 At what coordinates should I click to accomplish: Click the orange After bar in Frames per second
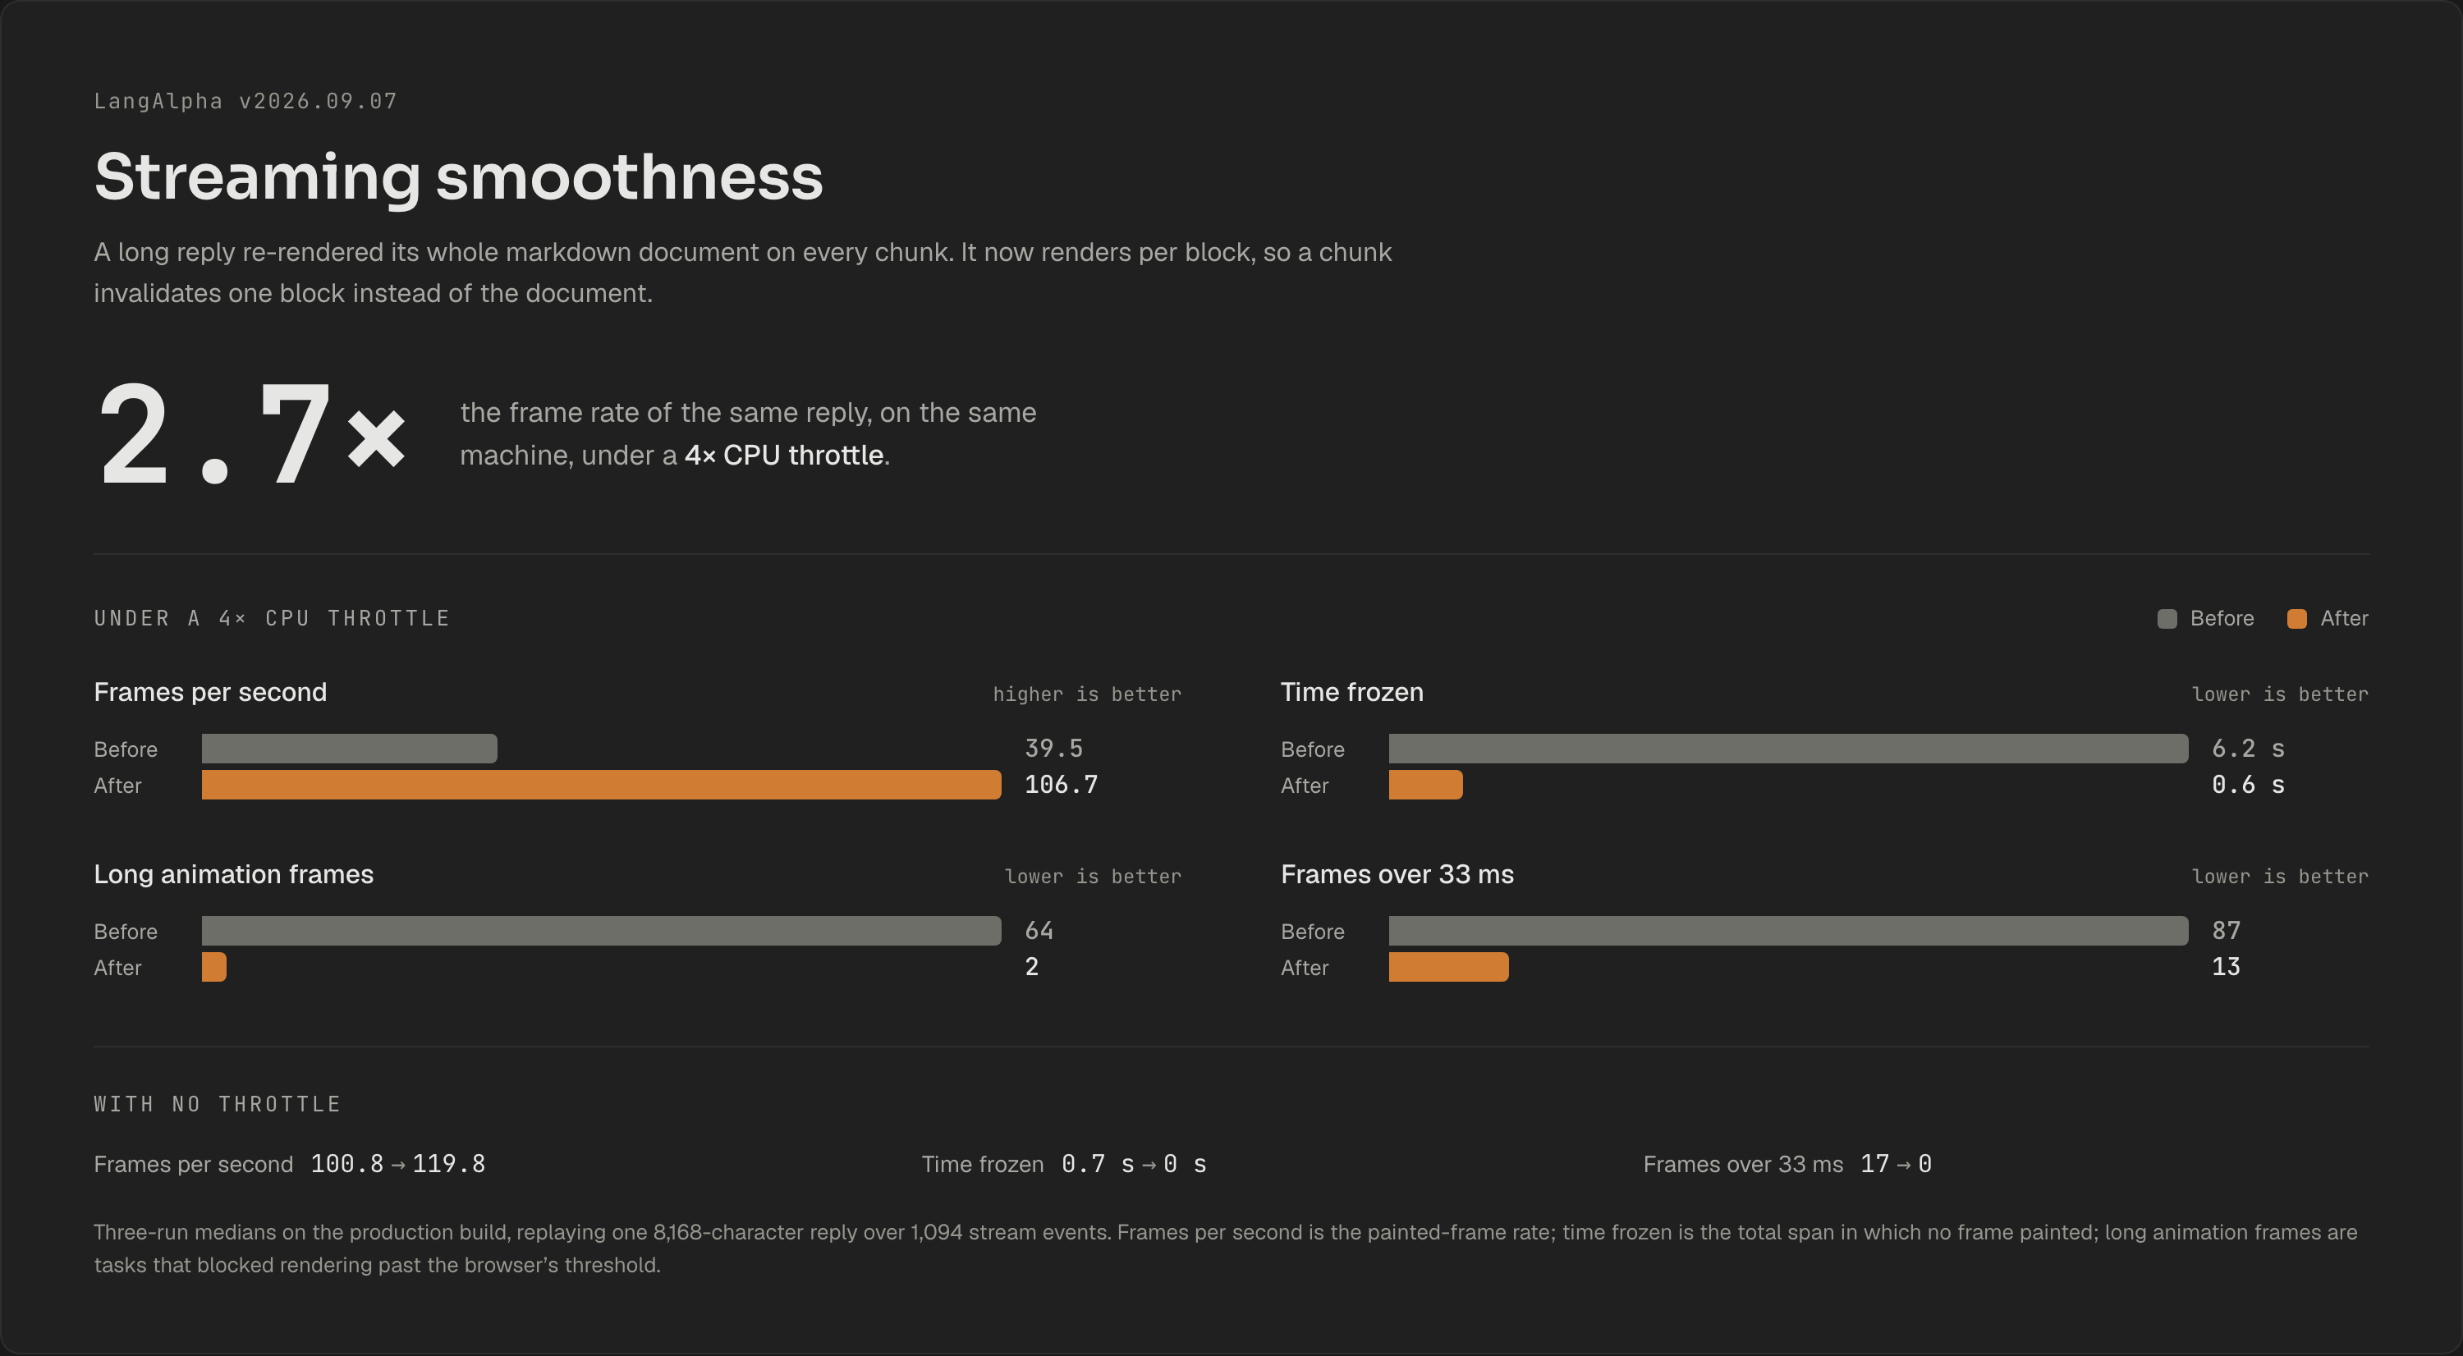pyautogui.click(x=602, y=785)
